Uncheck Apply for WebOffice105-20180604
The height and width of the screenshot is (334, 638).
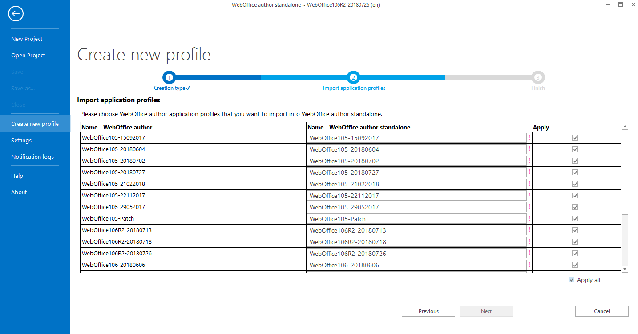pyautogui.click(x=575, y=149)
